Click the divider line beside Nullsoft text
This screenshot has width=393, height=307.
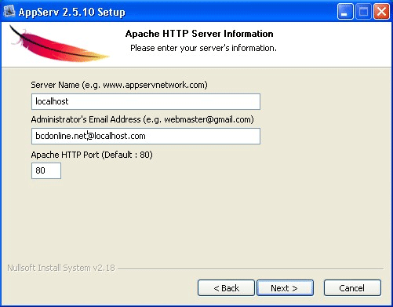(250, 269)
